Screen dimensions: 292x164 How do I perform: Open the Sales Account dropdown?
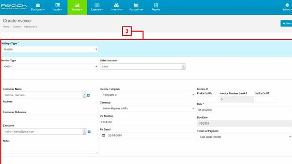click(143, 67)
